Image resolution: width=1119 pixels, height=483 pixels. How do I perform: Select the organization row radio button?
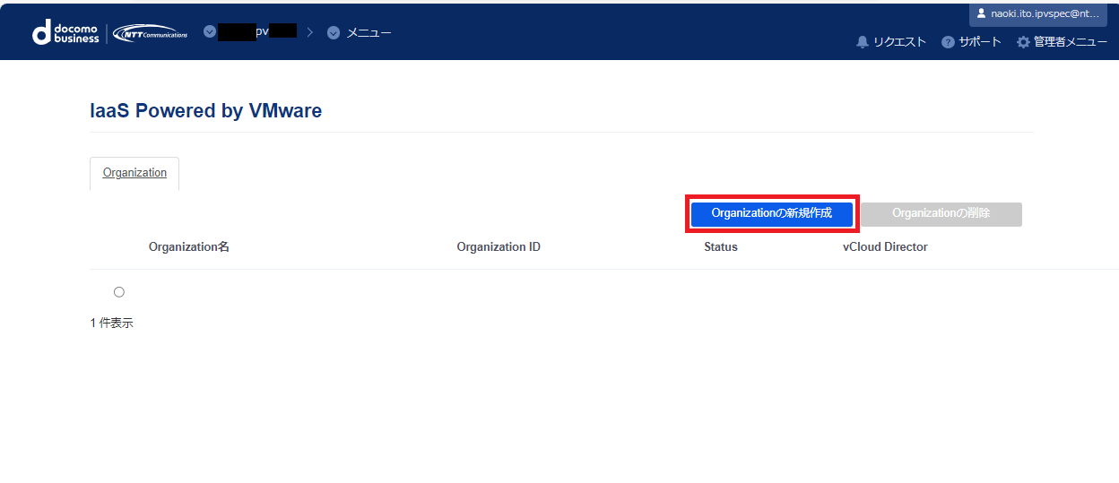(119, 292)
